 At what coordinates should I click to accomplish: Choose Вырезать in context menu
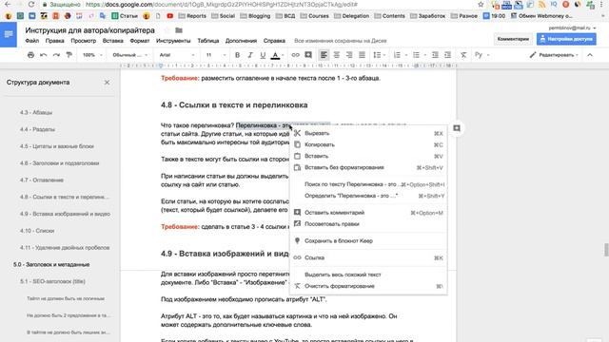point(368,133)
